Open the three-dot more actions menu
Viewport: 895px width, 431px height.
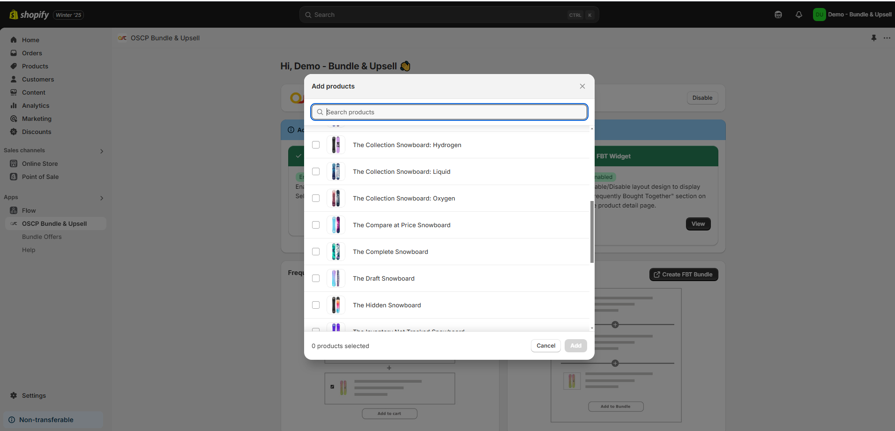[x=887, y=38]
